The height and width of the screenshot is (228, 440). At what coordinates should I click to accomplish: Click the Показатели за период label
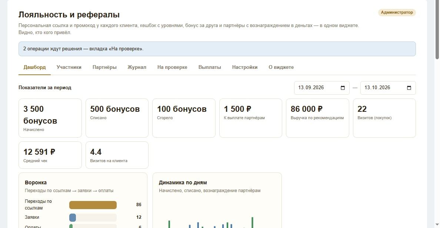(45, 87)
